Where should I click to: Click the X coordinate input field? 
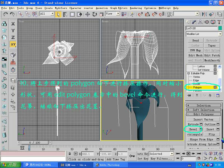(x=87, y=154)
